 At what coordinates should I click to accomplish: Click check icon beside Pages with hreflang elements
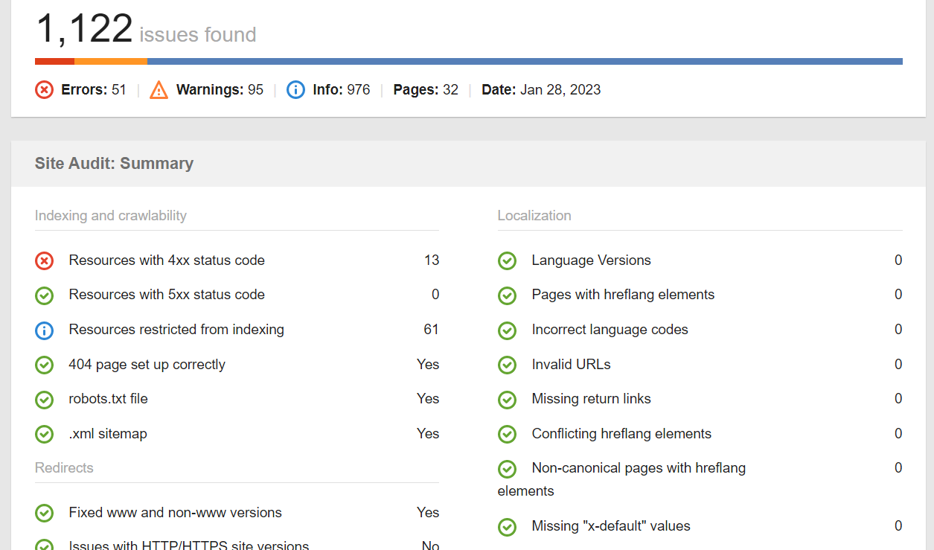pyautogui.click(x=508, y=295)
